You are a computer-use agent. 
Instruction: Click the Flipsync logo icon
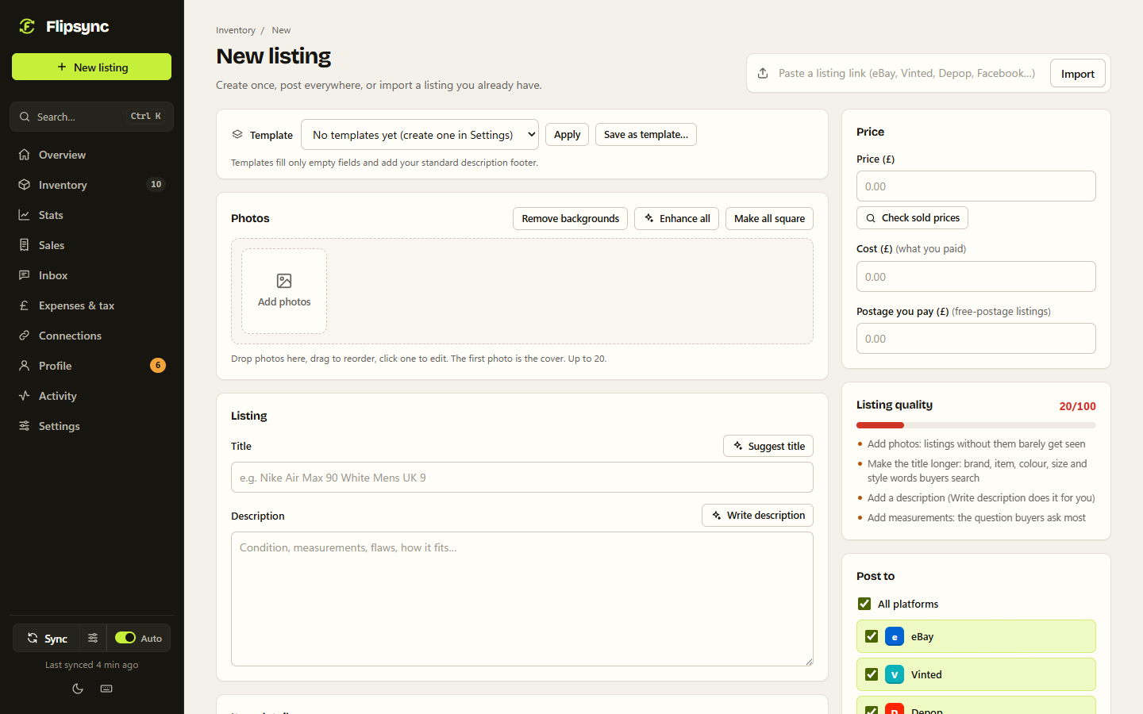click(x=27, y=26)
